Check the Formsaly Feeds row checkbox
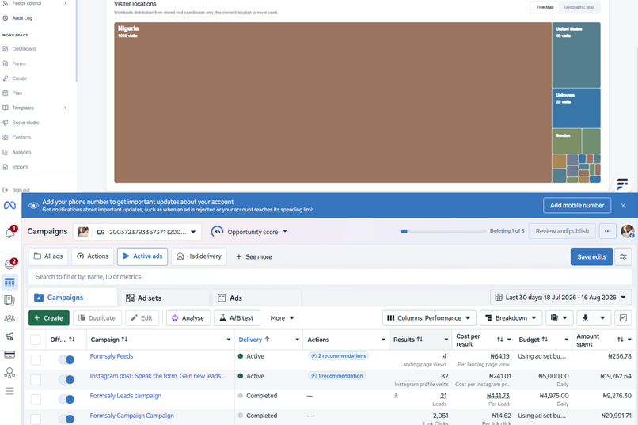The image size is (638, 425). coord(36,359)
